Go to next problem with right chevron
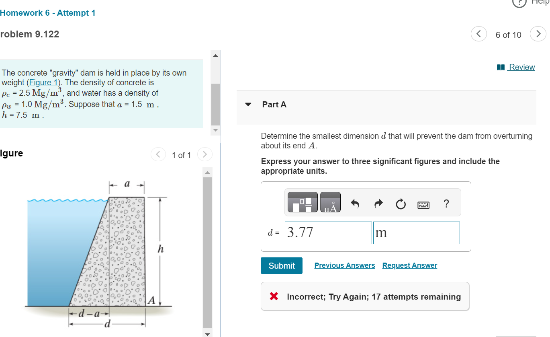Viewport: 550px width, 337px height. (x=538, y=34)
